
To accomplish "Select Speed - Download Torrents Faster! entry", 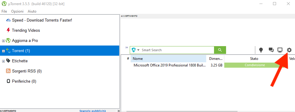I will point(42,20).
